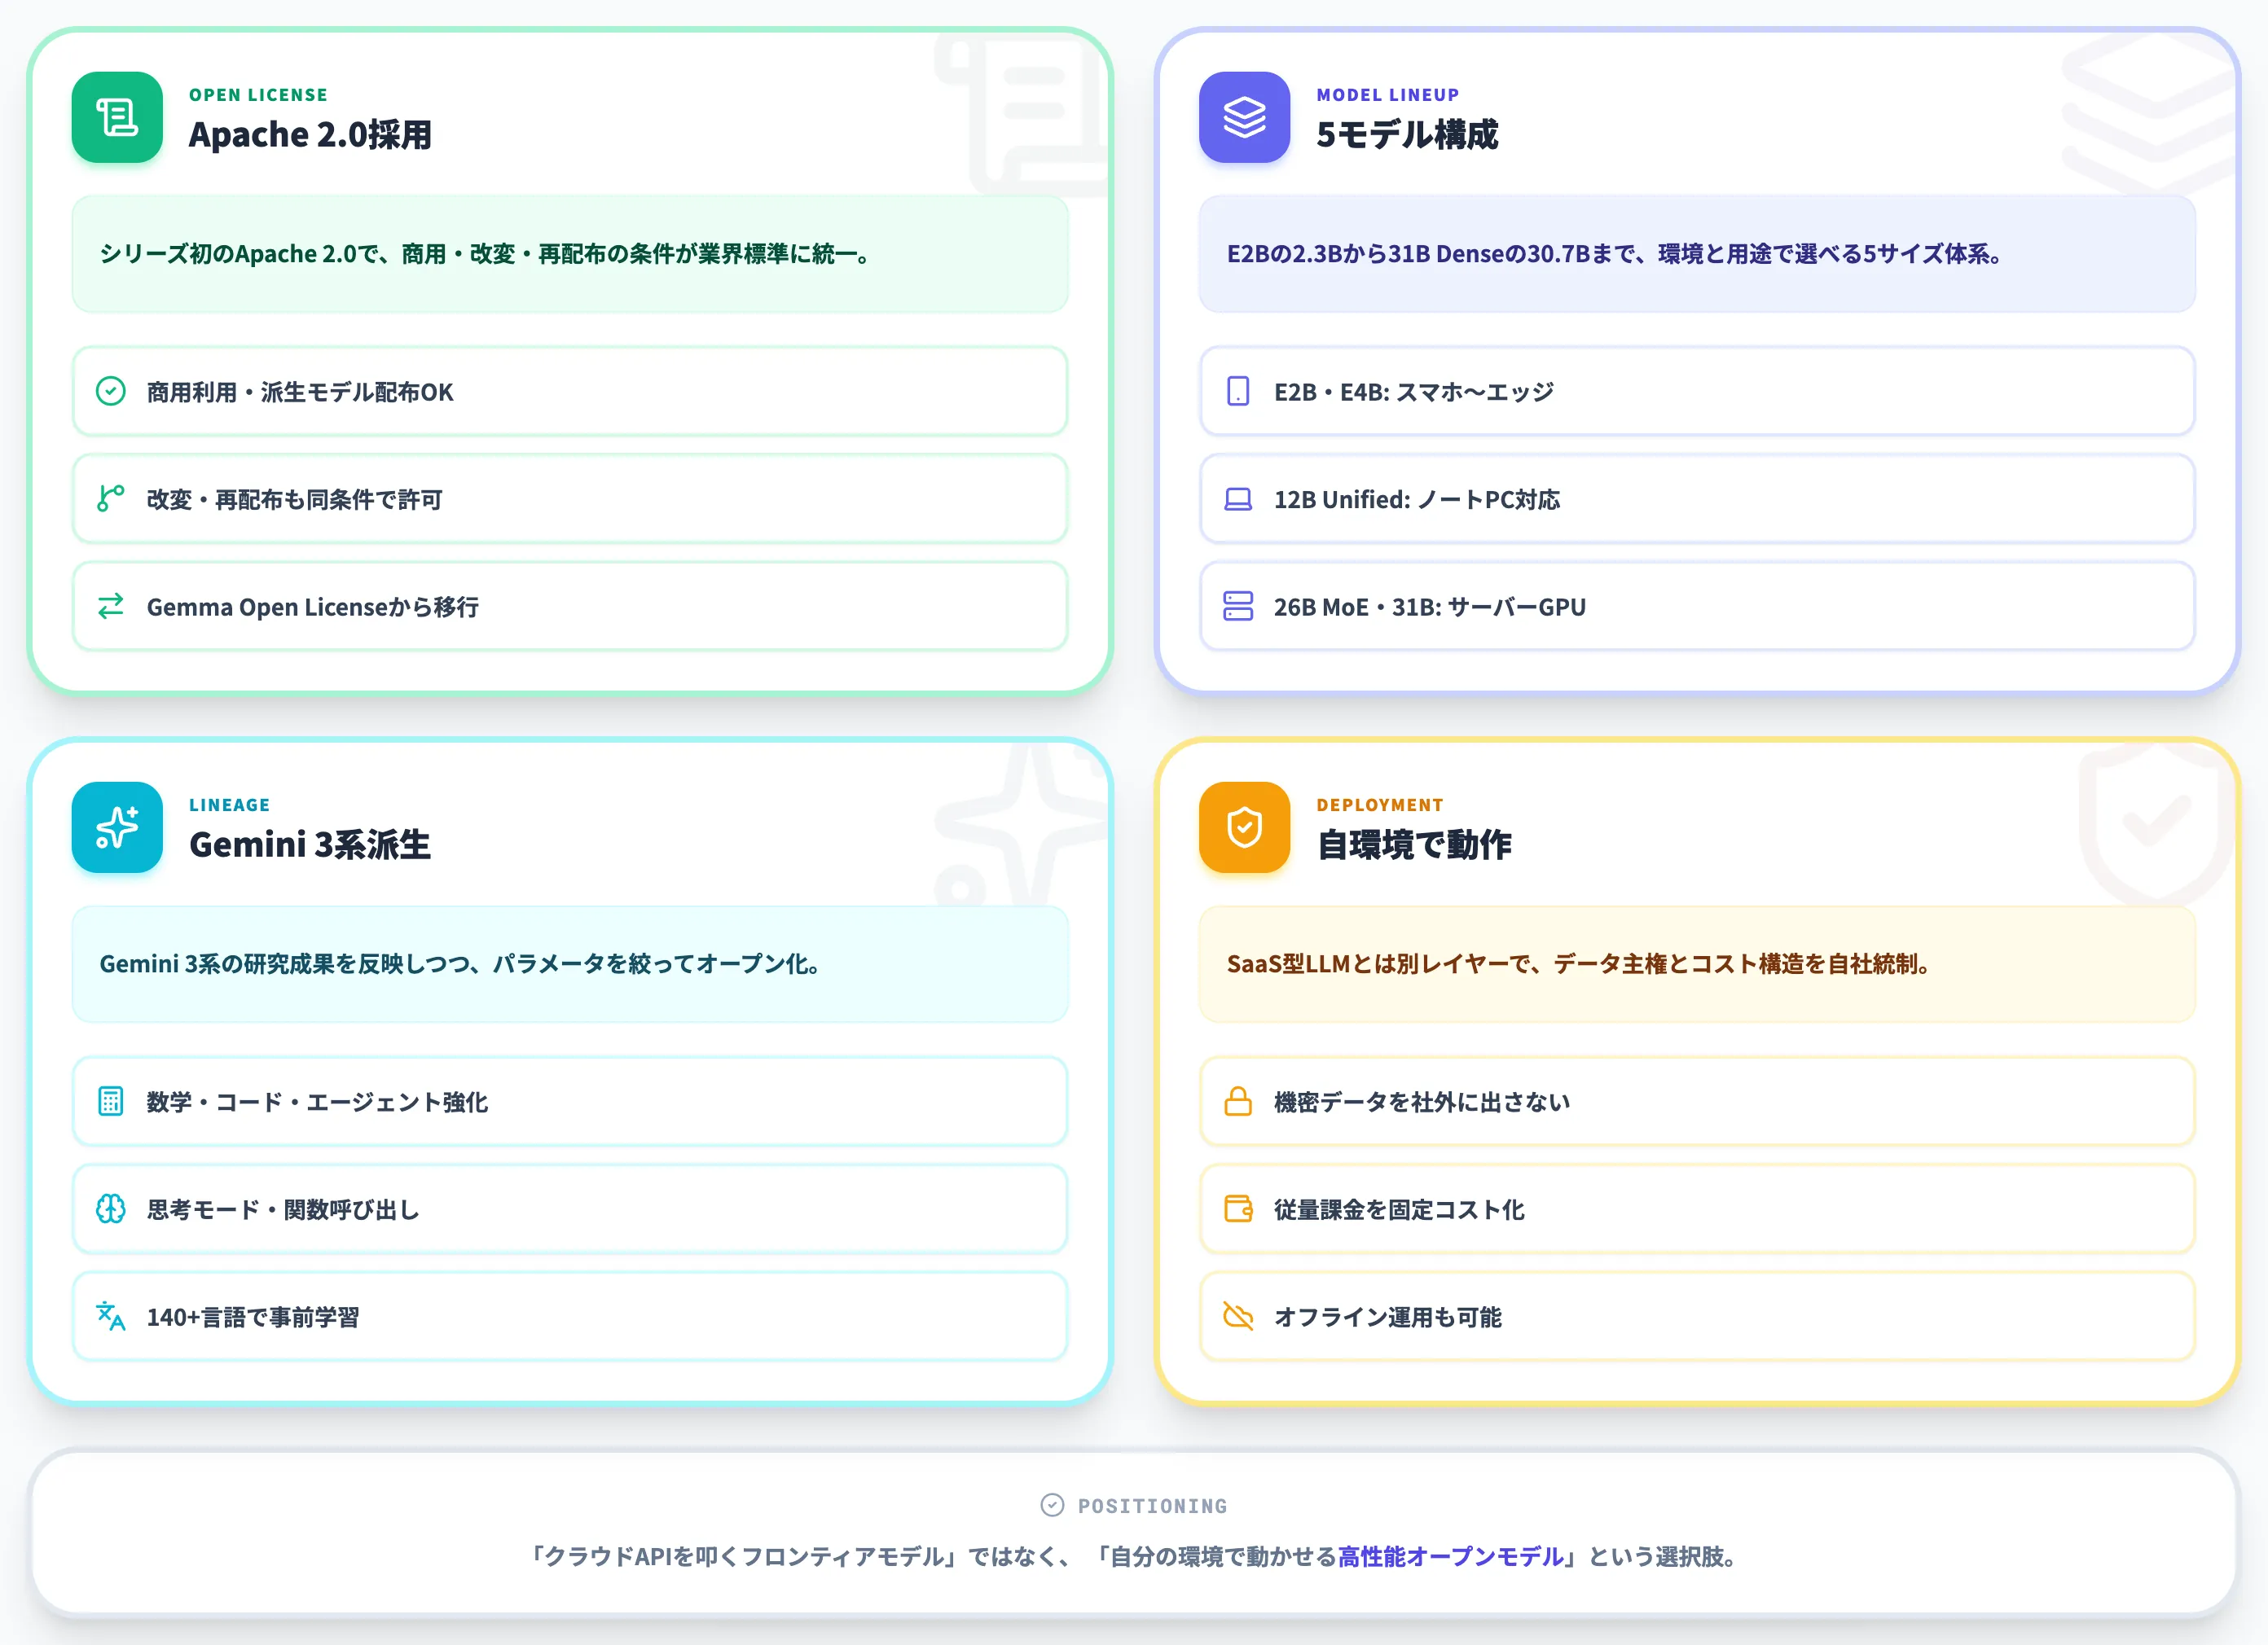This screenshot has width=2268, height=1645.
Task: Select the 140+言語で事前学習 row
Action: click(570, 1317)
